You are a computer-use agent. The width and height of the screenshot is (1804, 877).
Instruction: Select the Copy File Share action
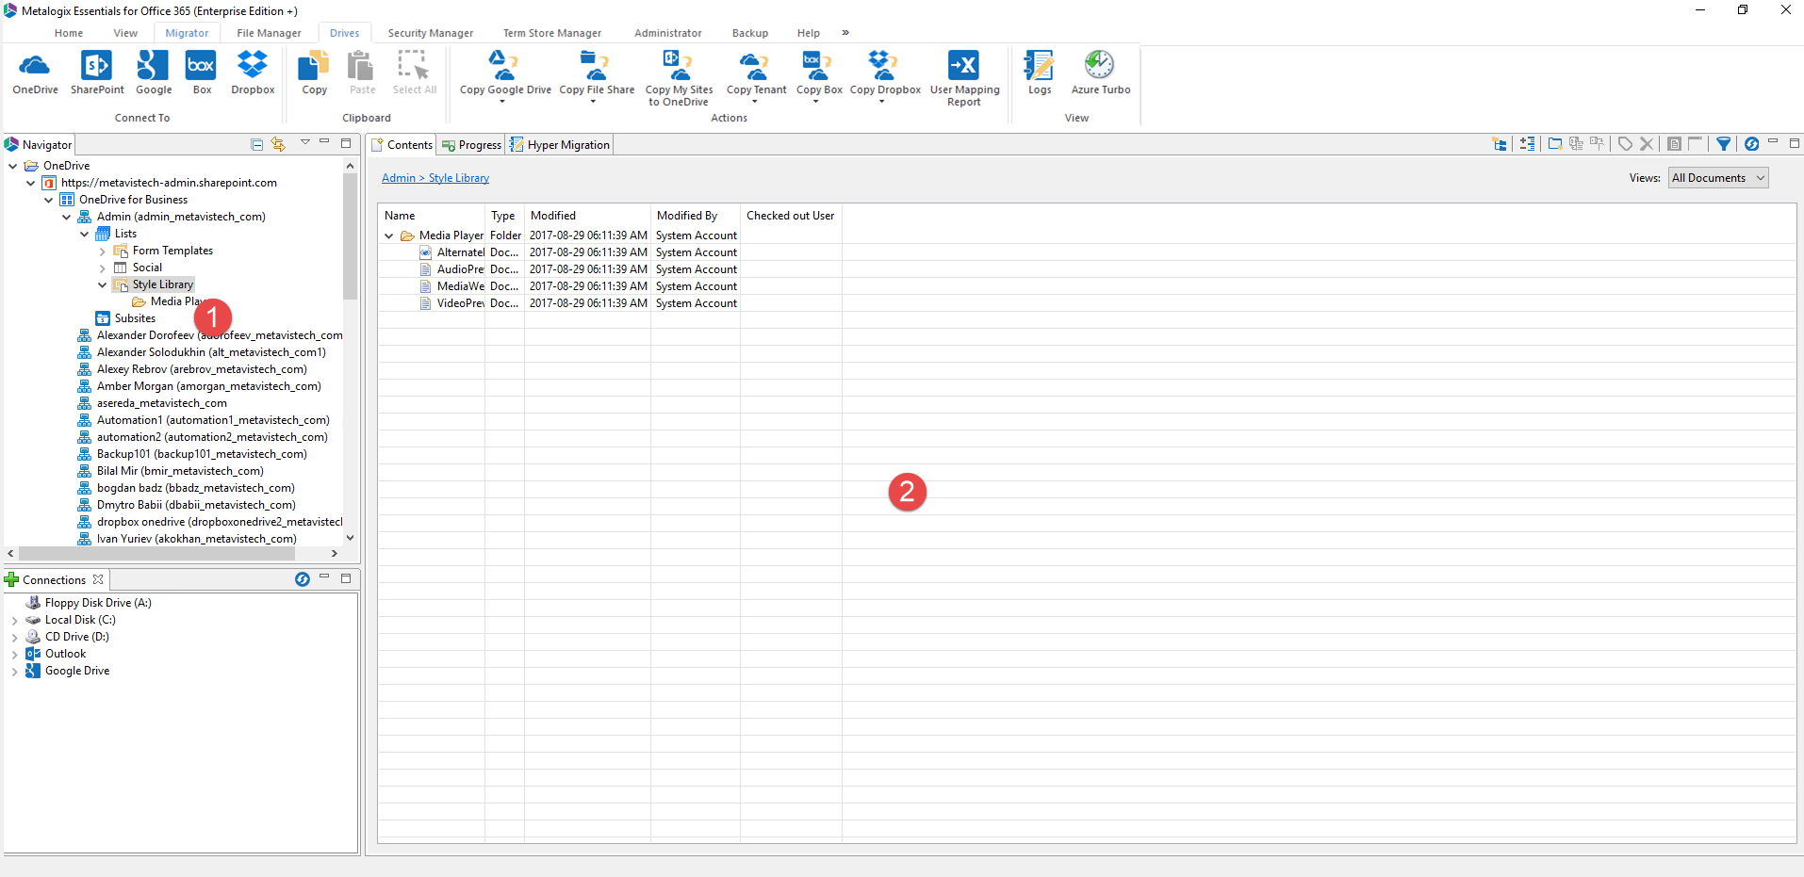[x=597, y=72]
